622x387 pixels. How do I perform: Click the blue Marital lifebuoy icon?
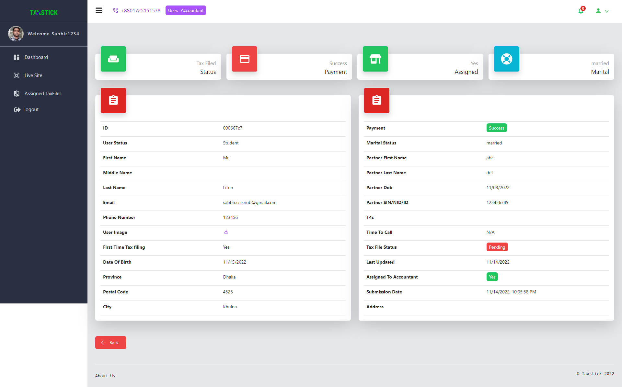click(506, 59)
